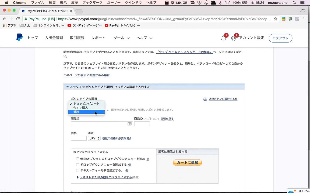Open レポート in the navigation
310x193 pixels.
[98, 38]
